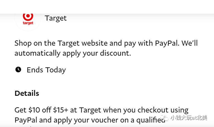Click the black clock icon
This screenshot has width=214, height=127.
click(x=18, y=70)
